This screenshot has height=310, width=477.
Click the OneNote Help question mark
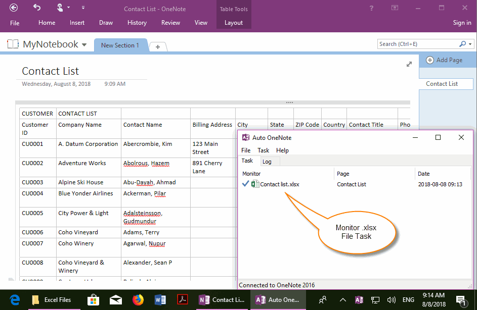[x=371, y=8]
